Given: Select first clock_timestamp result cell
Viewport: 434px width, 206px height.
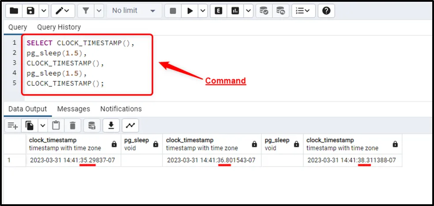Looking at the screenshot, I should 72,160.
